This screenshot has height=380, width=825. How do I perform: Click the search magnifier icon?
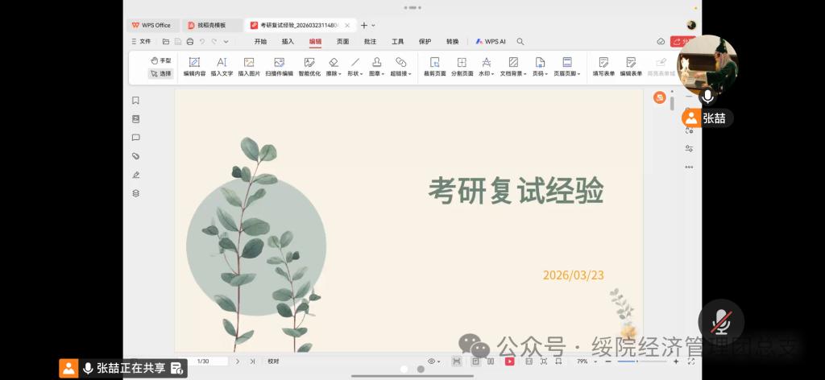520,41
